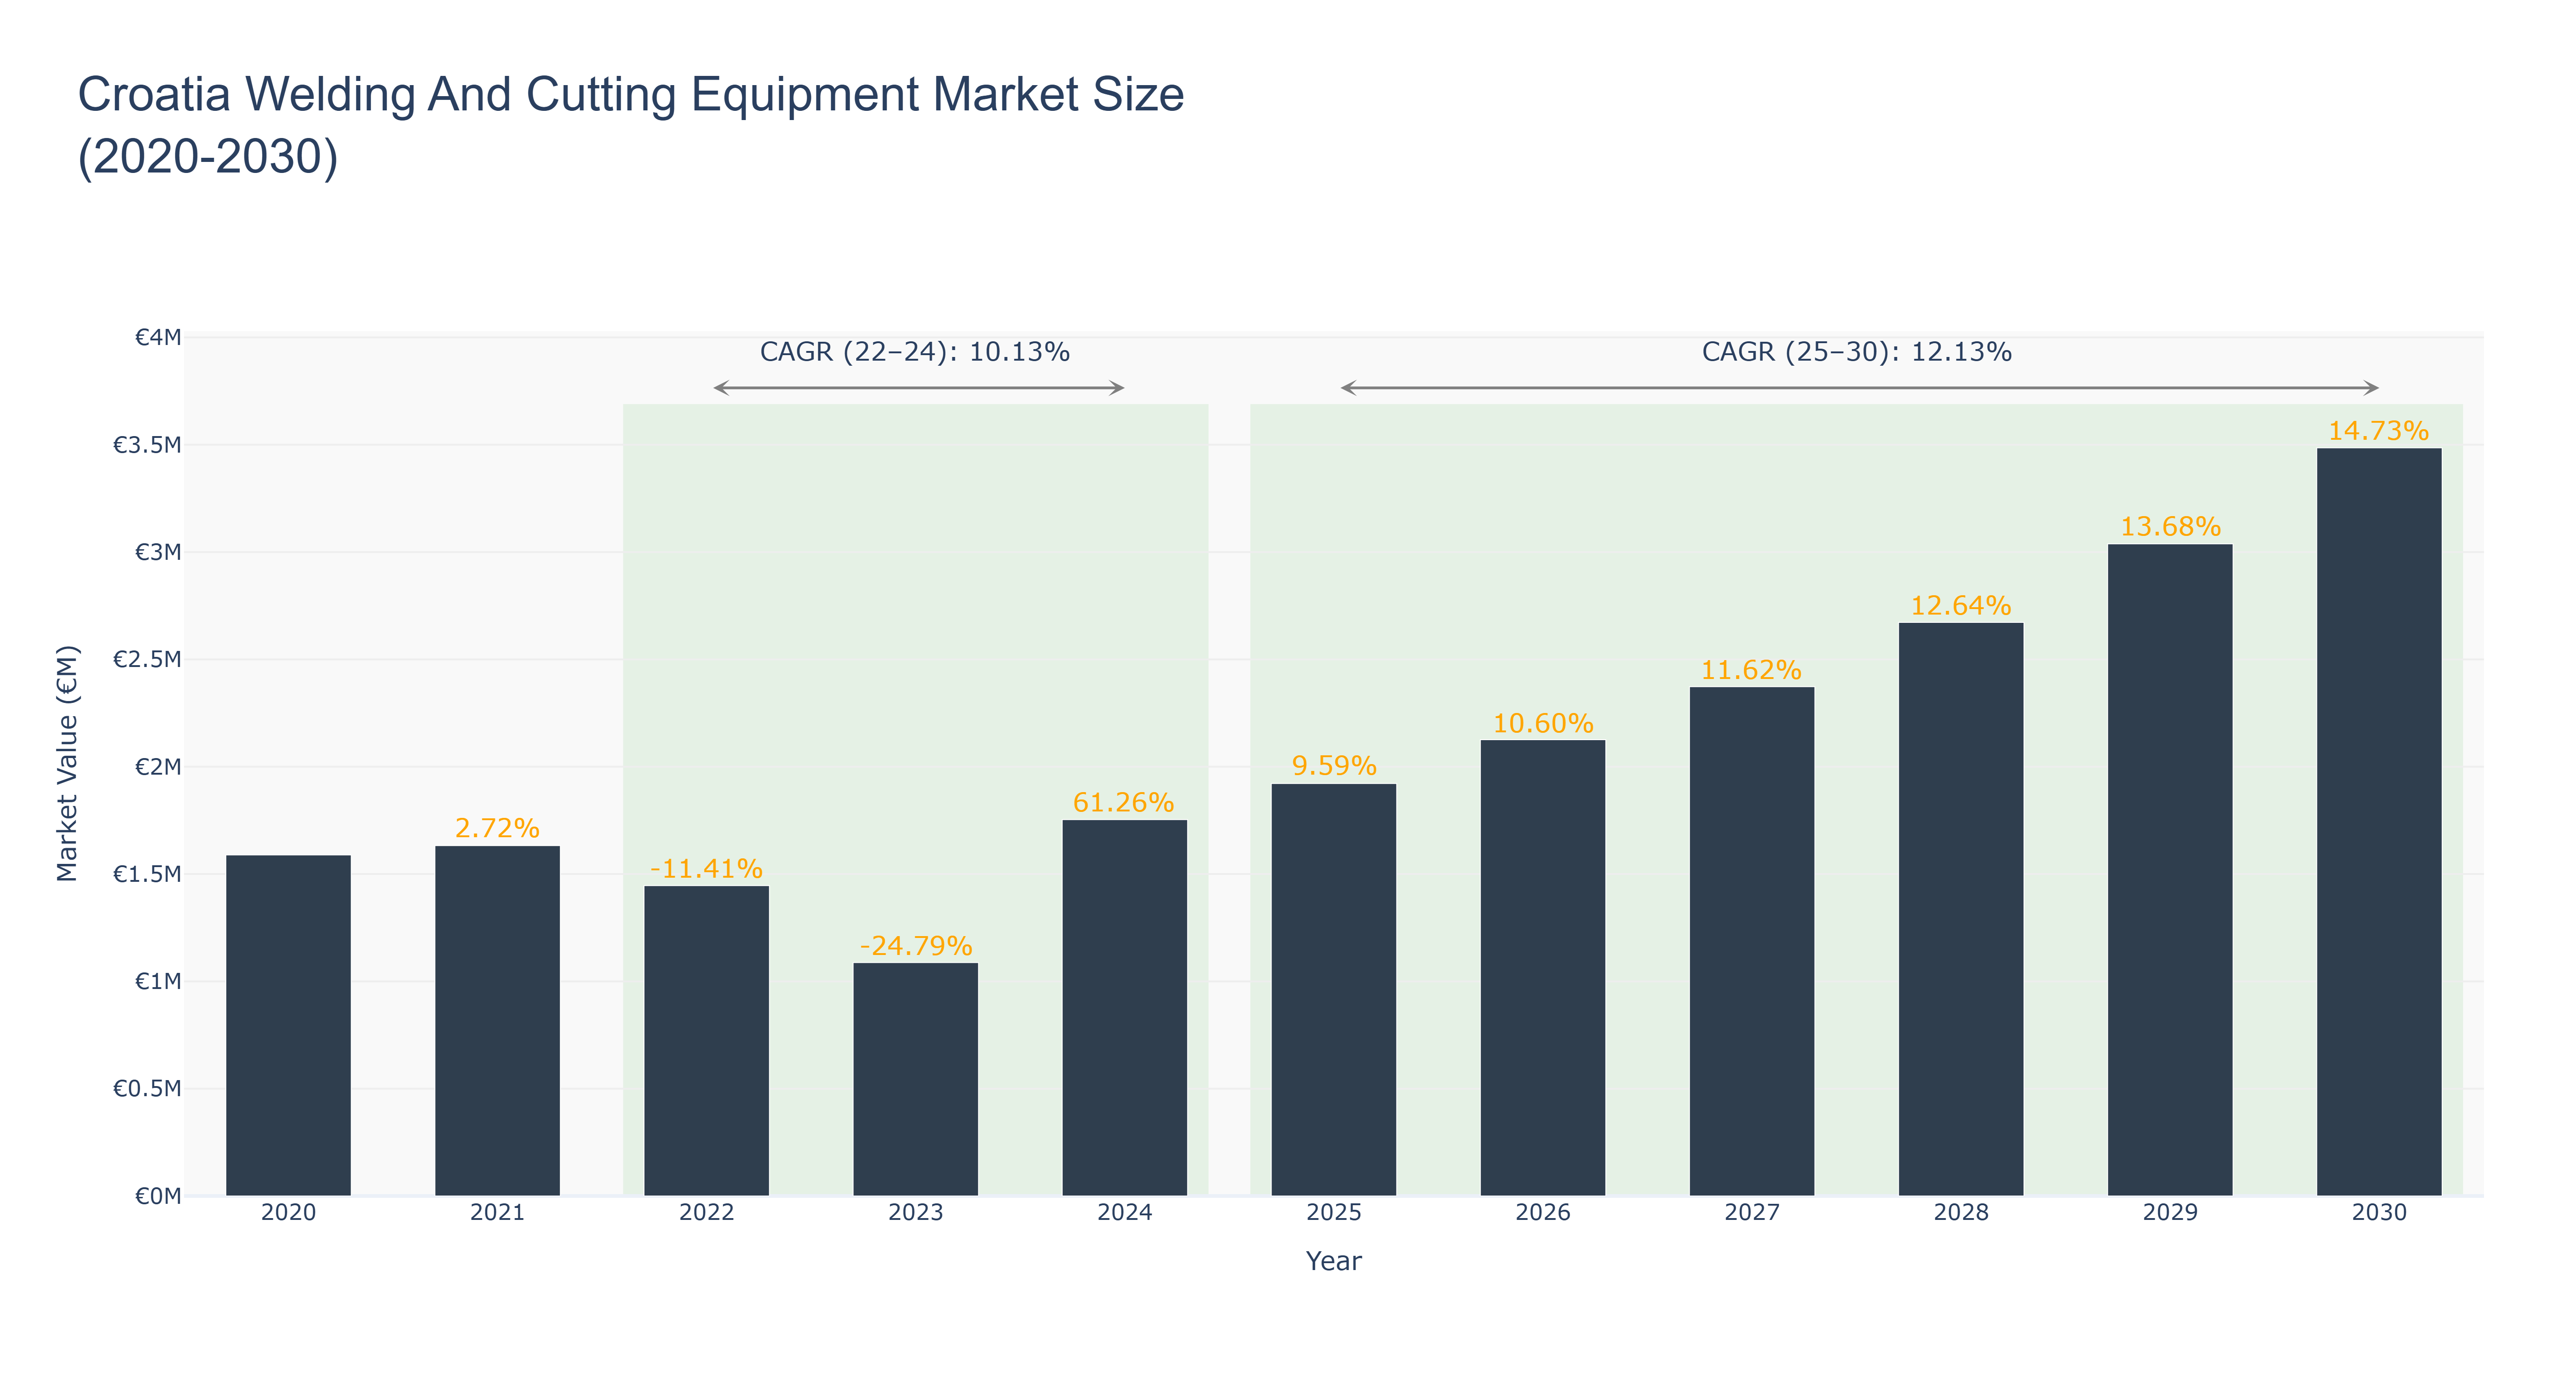This screenshot has height=1380, width=2576.
Task: Click the Year x-axis title
Action: click(1333, 1261)
